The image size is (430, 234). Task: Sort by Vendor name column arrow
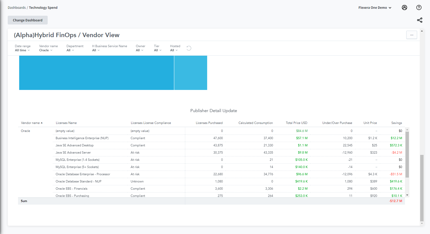coord(42,123)
